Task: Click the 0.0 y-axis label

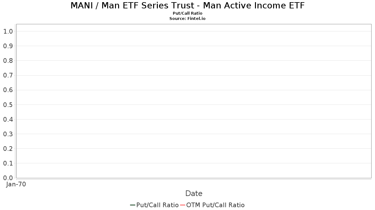Action: (x=8, y=178)
